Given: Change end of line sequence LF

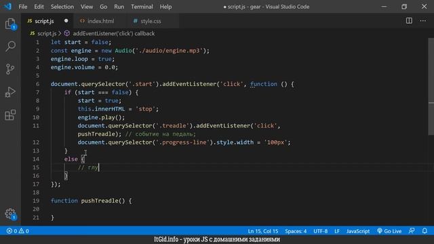Looking at the screenshot, I should tap(337, 231).
